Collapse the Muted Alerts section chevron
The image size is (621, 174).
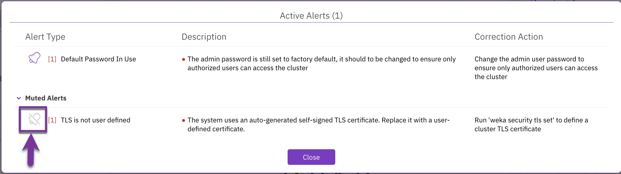tap(19, 98)
